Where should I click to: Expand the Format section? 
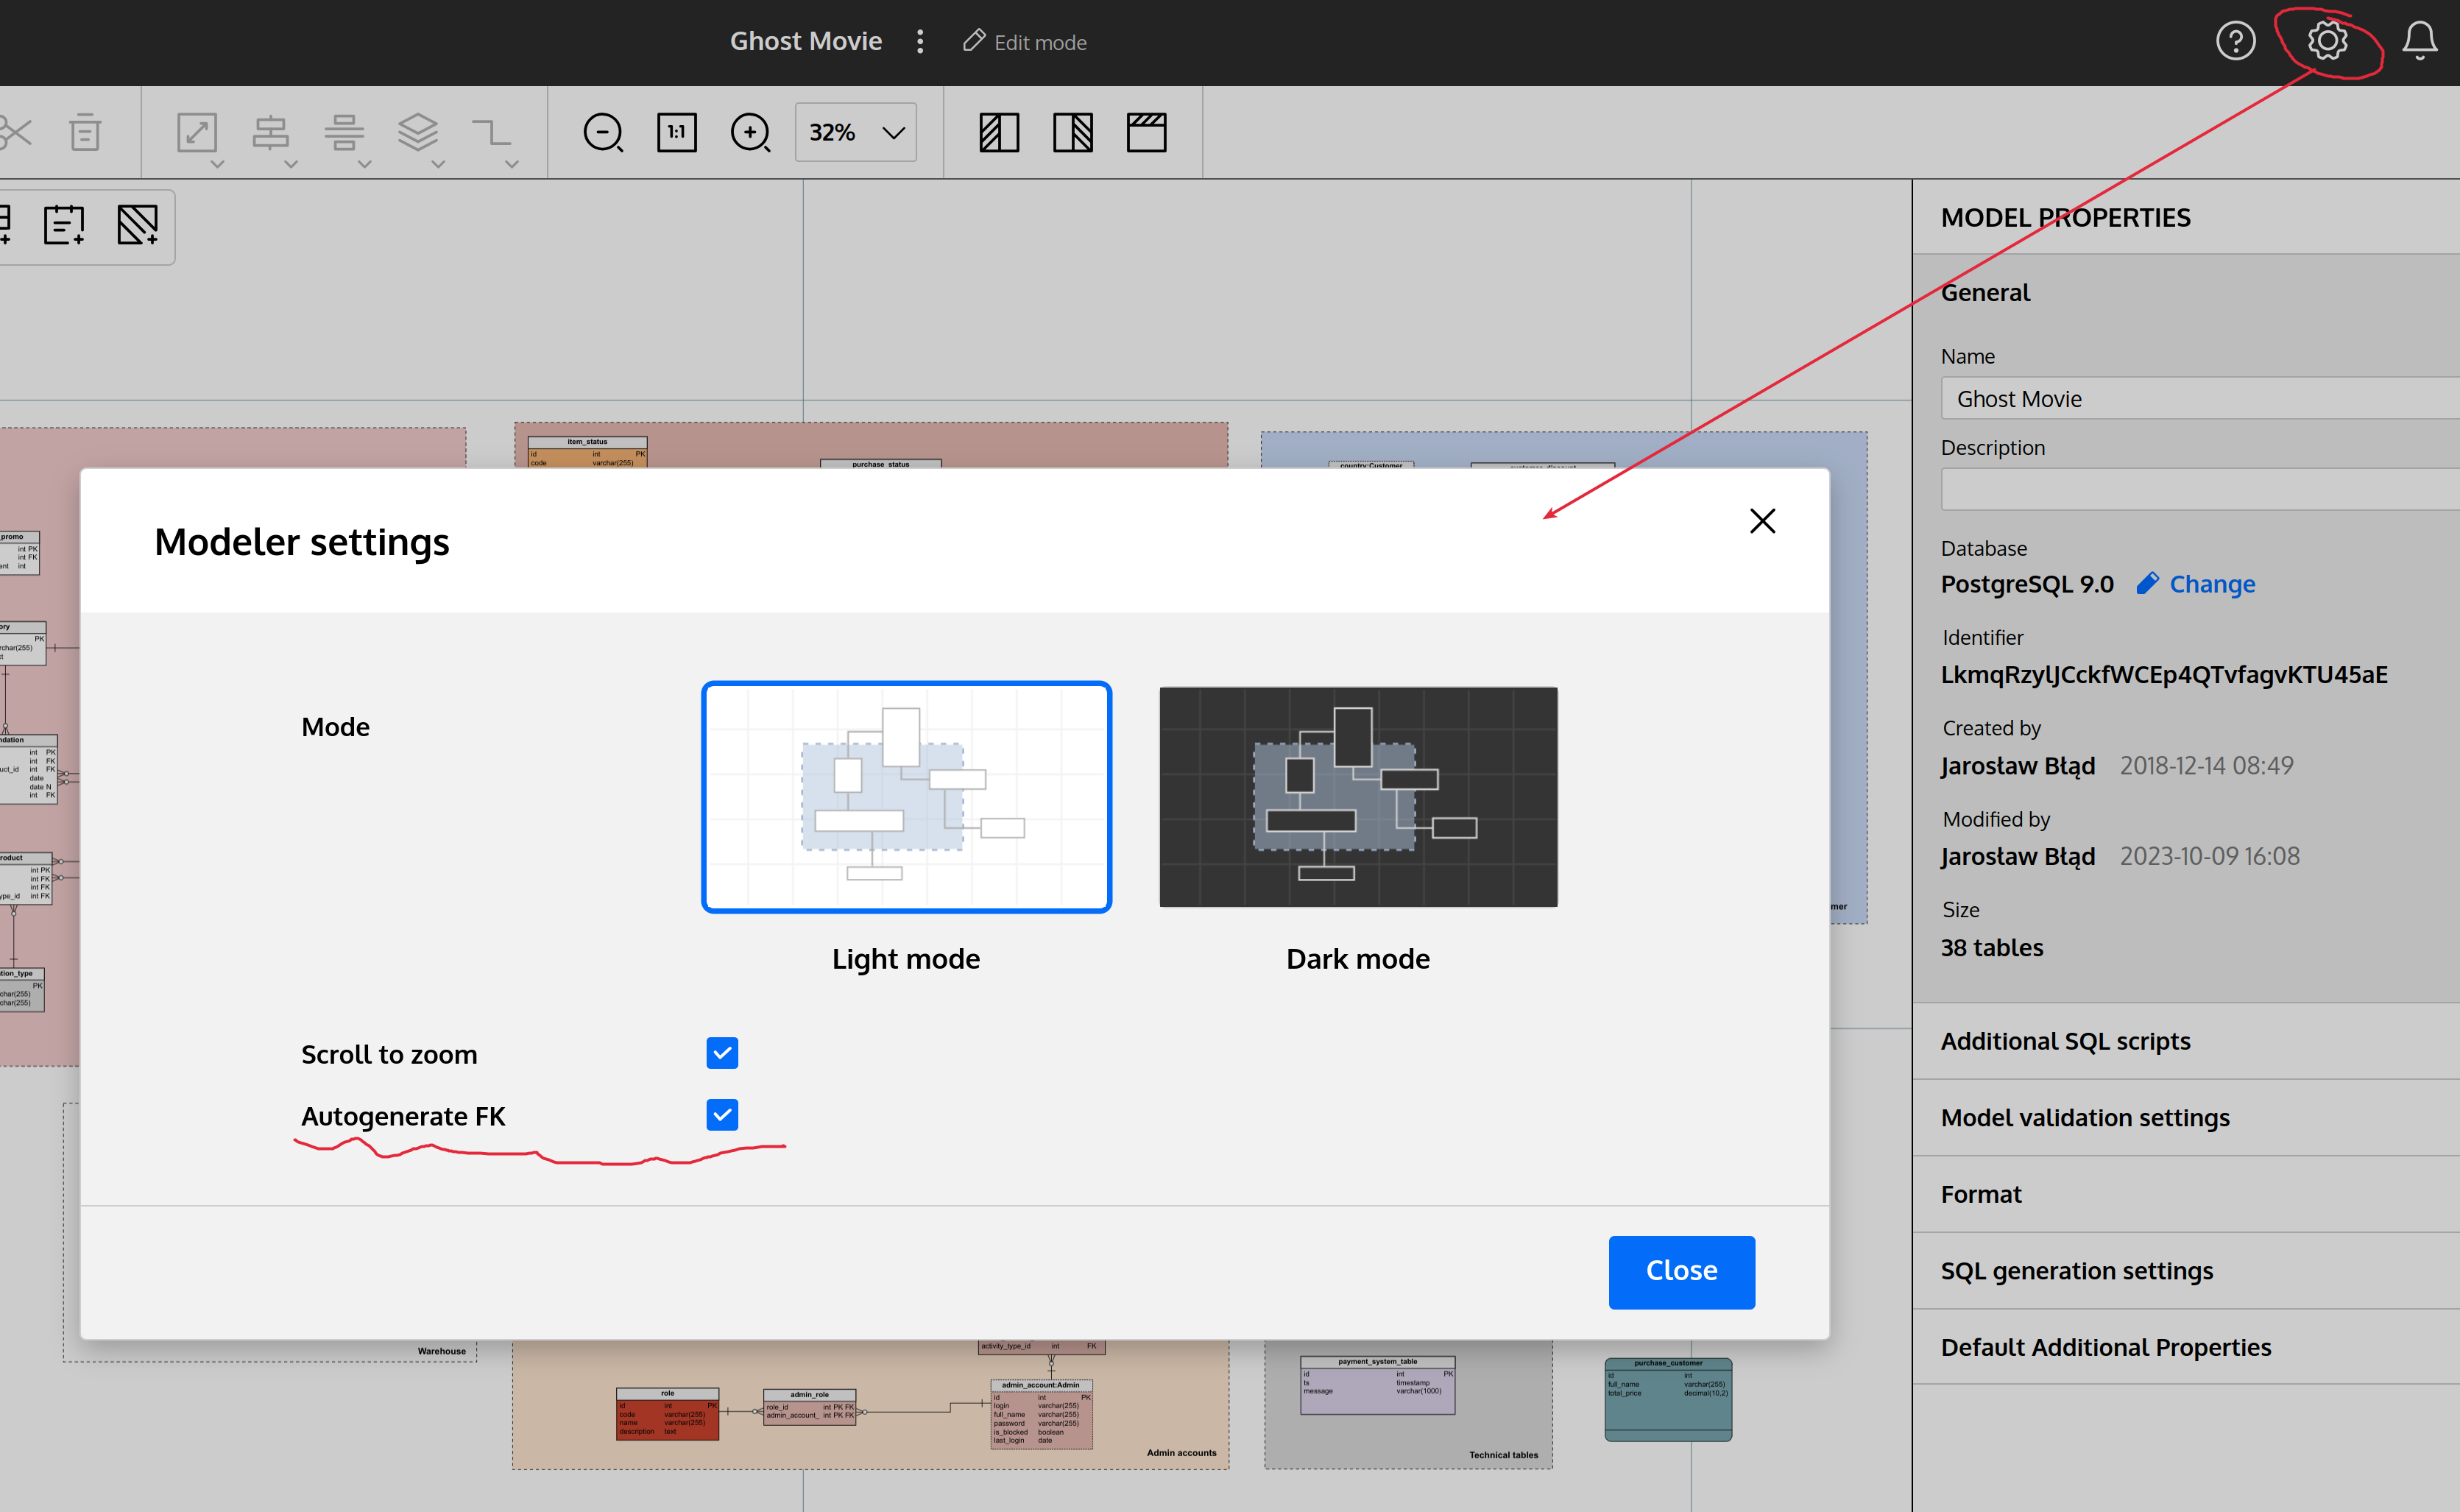pos(2186,1194)
